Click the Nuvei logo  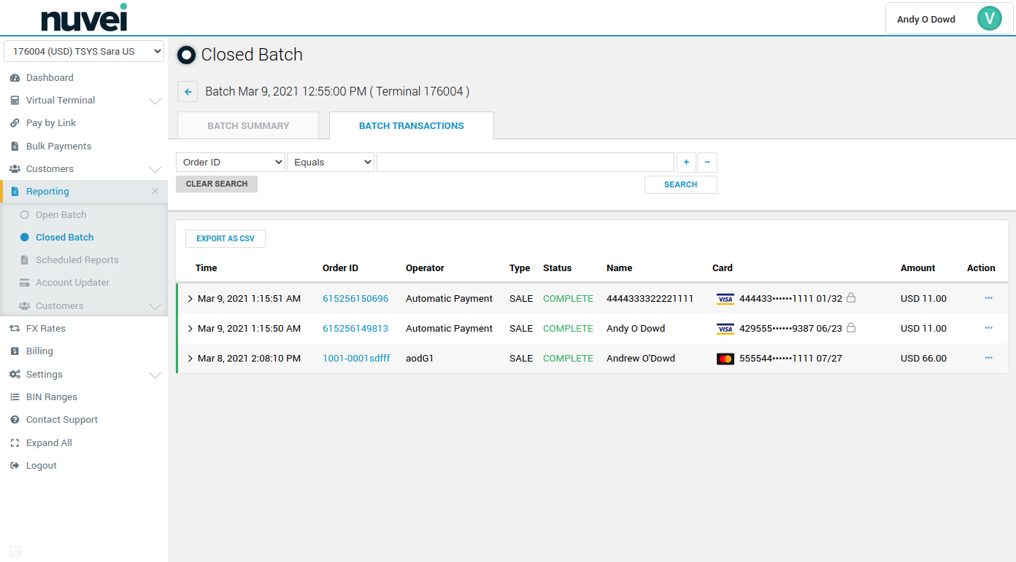click(x=84, y=18)
